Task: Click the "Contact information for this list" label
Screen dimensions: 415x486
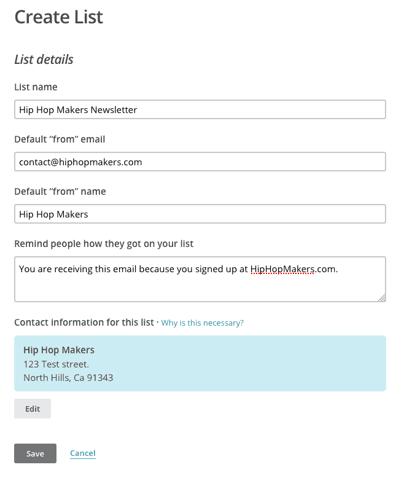Action: (85, 323)
